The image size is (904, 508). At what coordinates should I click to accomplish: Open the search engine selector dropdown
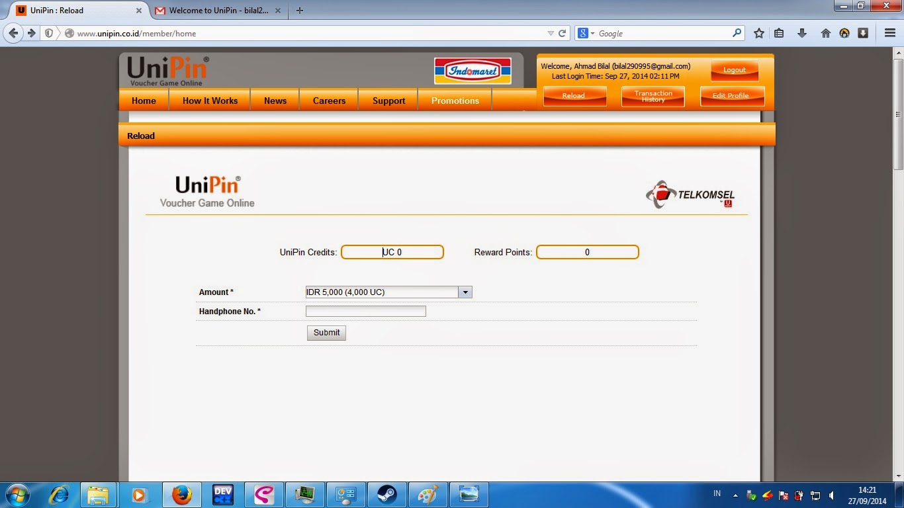[587, 33]
